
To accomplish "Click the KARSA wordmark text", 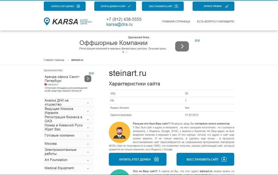I will pyautogui.click(x=65, y=22).
